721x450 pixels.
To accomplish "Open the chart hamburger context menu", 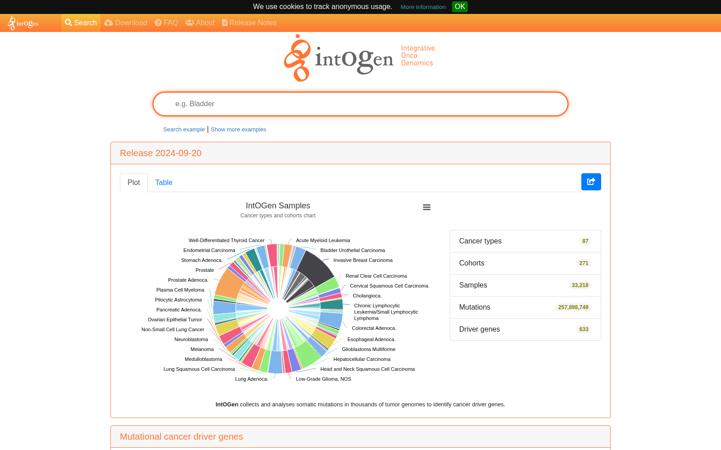I will [x=427, y=207].
